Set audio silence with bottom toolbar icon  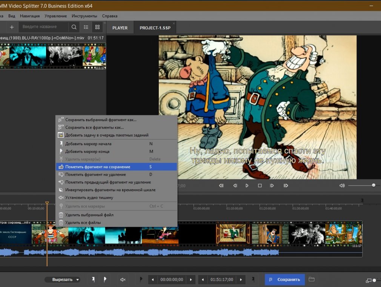123,280
